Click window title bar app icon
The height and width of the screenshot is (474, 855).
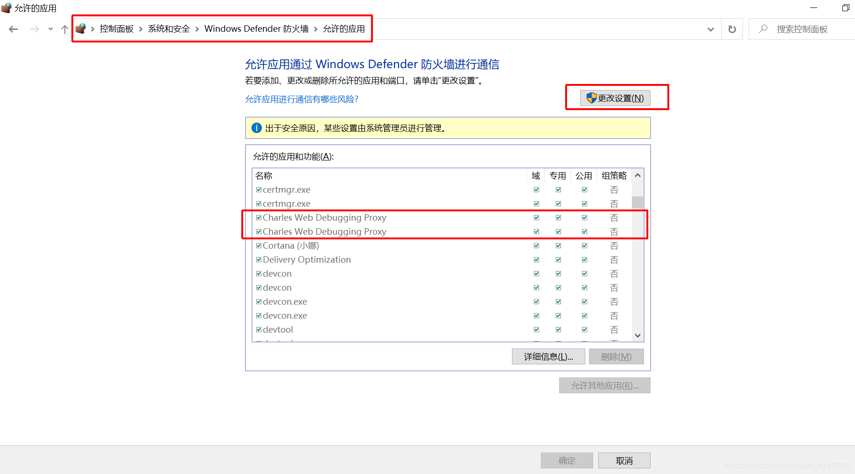(7, 8)
